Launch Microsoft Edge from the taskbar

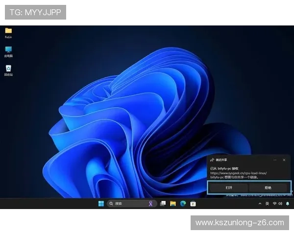coord(183,203)
